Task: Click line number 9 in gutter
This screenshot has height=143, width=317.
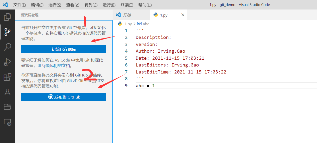Action: click(126, 86)
